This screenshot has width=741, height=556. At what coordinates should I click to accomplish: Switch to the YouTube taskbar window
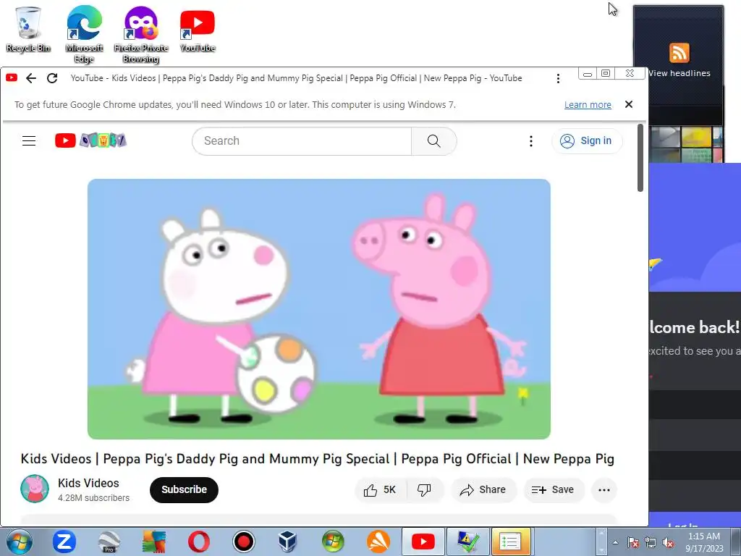click(423, 542)
